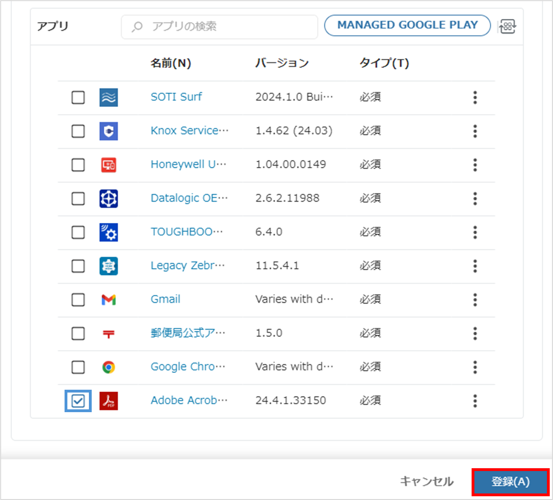Click the TOUGHBOOK gear icon

(x=109, y=232)
